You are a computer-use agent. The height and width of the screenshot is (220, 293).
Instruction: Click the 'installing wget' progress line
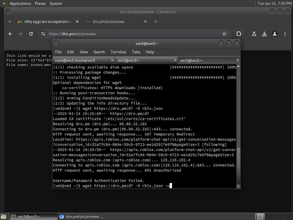coord(144,77)
